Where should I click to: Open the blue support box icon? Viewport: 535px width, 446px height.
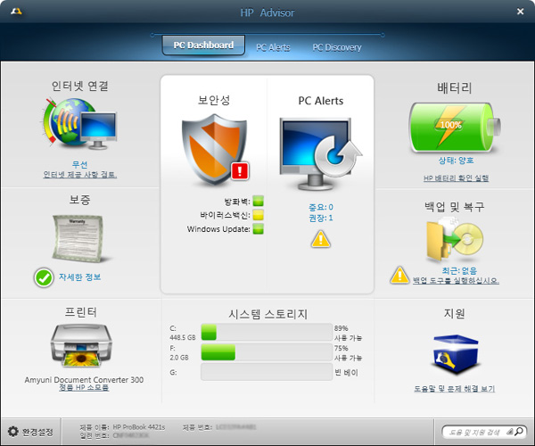pos(456,355)
